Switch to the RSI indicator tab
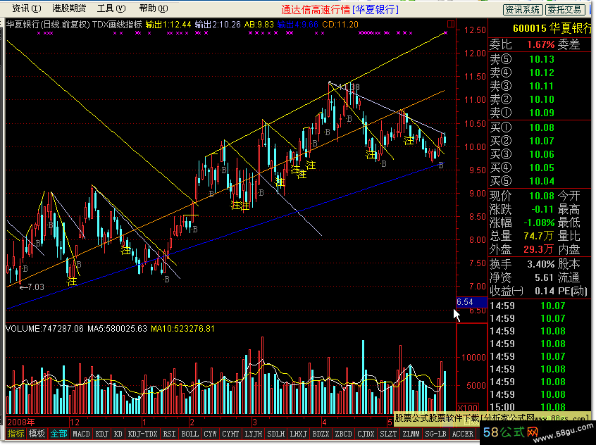 point(169,434)
